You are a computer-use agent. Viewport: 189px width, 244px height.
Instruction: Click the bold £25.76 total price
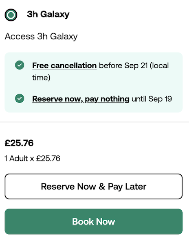(19, 143)
